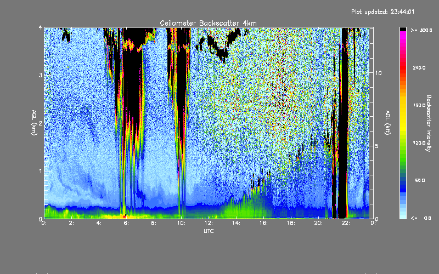Viewport: 439px width, 274px height.
Task: Click the black column near 22 UTC
Action: [x=344, y=123]
